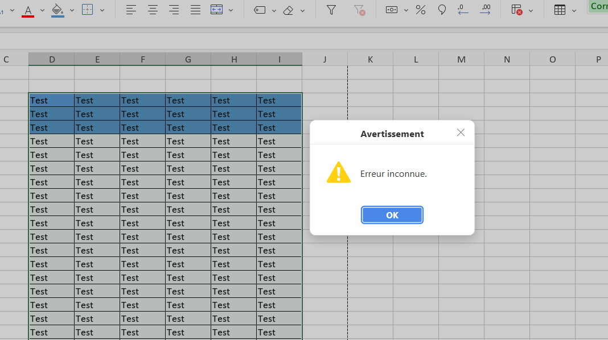The width and height of the screenshot is (608, 340).
Task: Click the 'Erreur inconnue.' message text
Action: pos(393,174)
